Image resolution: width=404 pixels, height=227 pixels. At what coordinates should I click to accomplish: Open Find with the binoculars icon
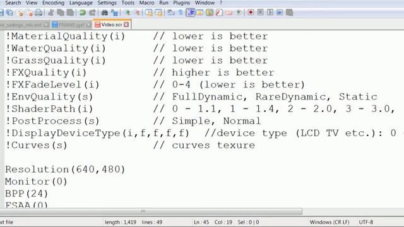(x=105, y=13)
